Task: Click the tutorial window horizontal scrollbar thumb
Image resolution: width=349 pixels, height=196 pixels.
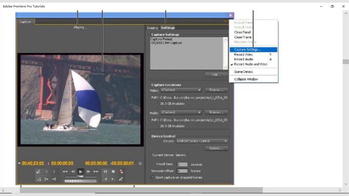Action: click(x=141, y=190)
